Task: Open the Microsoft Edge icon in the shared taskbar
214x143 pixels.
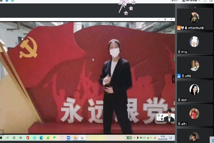Action: pos(41,138)
